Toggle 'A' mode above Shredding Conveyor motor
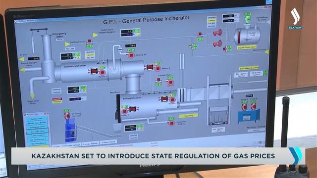The width and height of the screenshot is (317, 178). click(x=65, y=111)
